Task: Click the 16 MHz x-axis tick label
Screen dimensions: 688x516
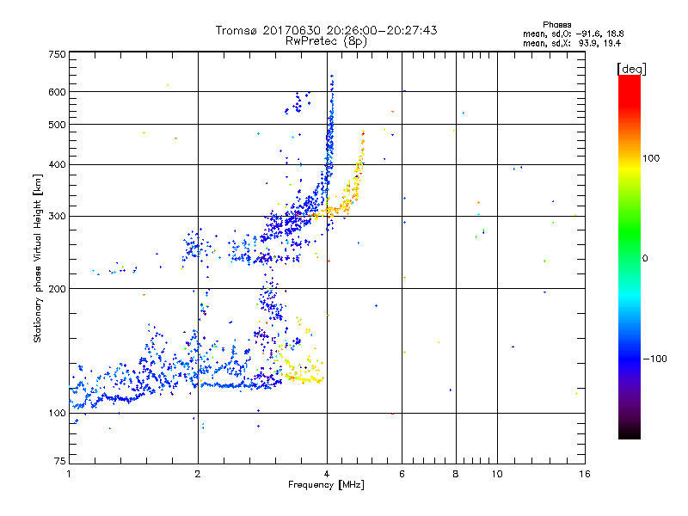Action: coord(583,474)
